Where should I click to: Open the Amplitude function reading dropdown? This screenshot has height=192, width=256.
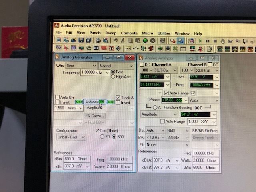coord(159,114)
